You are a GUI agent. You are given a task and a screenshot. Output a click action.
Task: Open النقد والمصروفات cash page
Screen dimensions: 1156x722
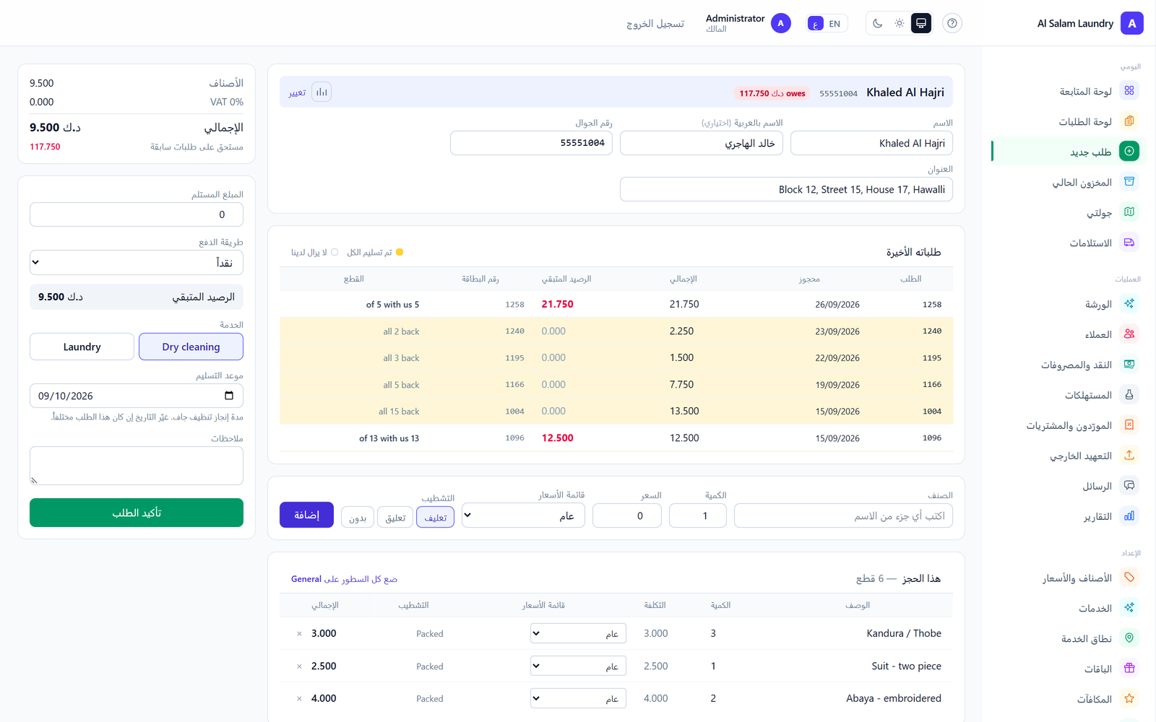[x=1069, y=365]
